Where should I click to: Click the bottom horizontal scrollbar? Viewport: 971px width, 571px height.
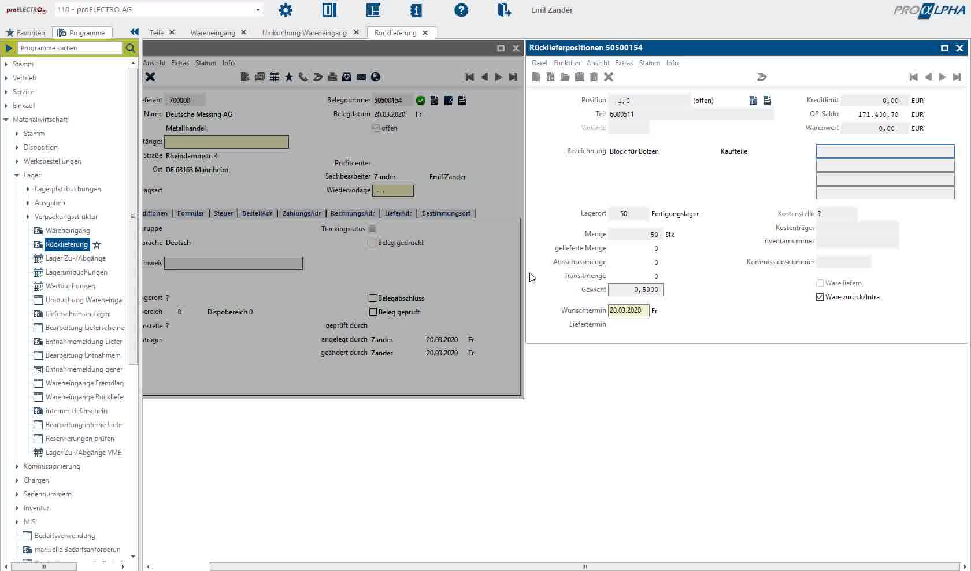(x=584, y=566)
